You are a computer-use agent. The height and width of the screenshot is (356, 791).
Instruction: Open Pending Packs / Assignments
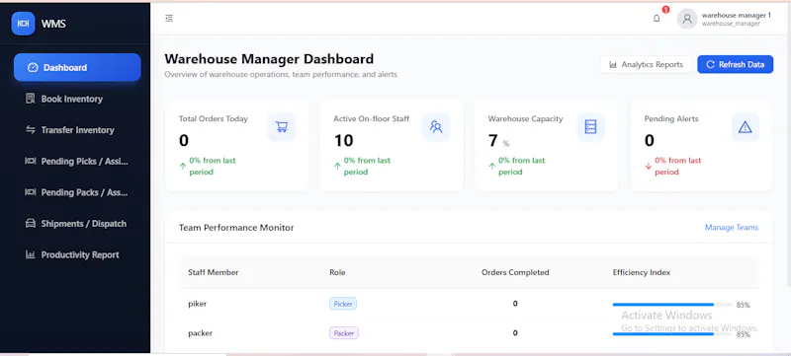pyautogui.click(x=77, y=192)
